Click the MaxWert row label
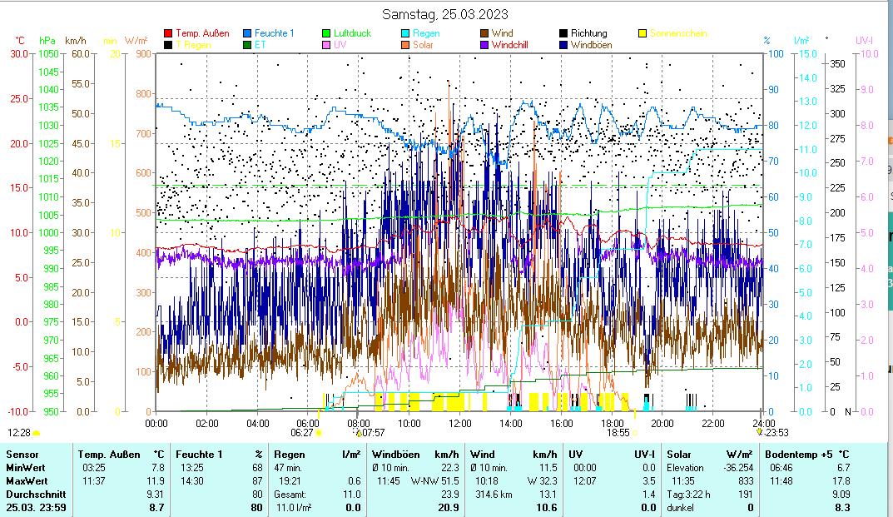The height and width of the screenshot is (517, 893). [x=26, y=481]
